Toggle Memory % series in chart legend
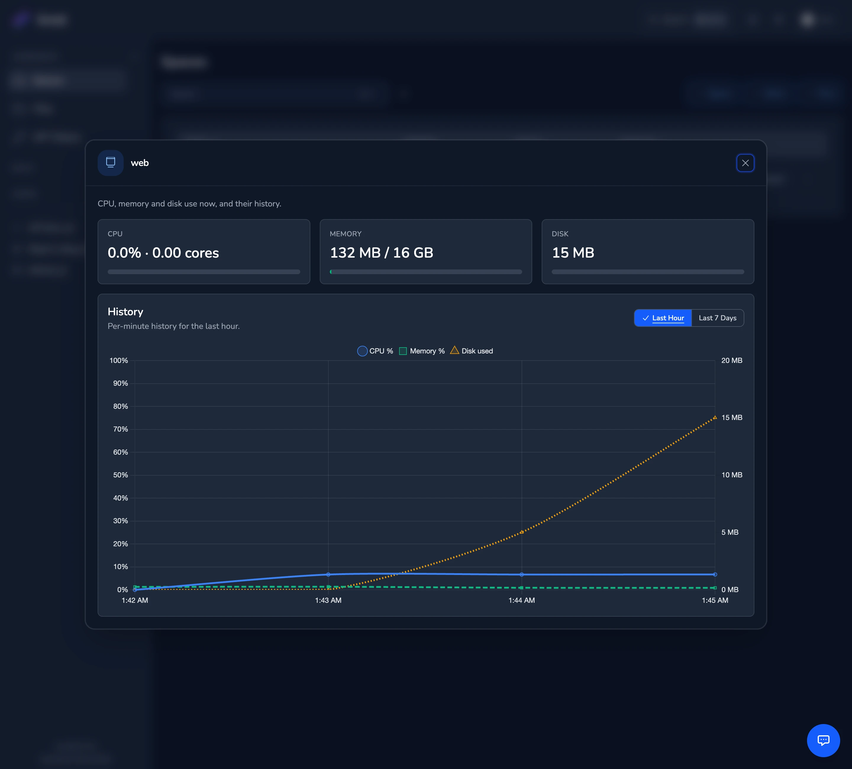 point(422,351)
